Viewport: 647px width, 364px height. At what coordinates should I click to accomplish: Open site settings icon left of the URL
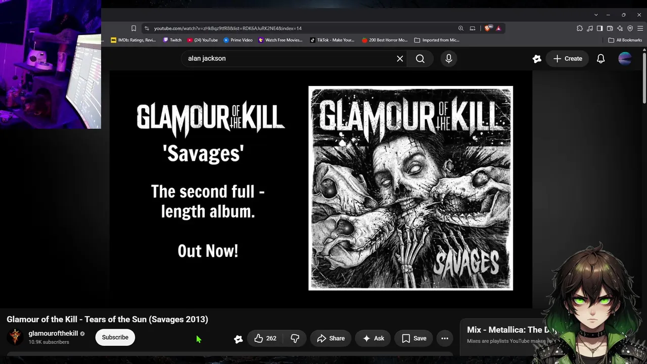coord(147,28)
